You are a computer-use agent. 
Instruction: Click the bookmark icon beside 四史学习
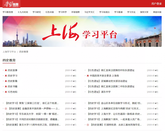click(6, 76)
